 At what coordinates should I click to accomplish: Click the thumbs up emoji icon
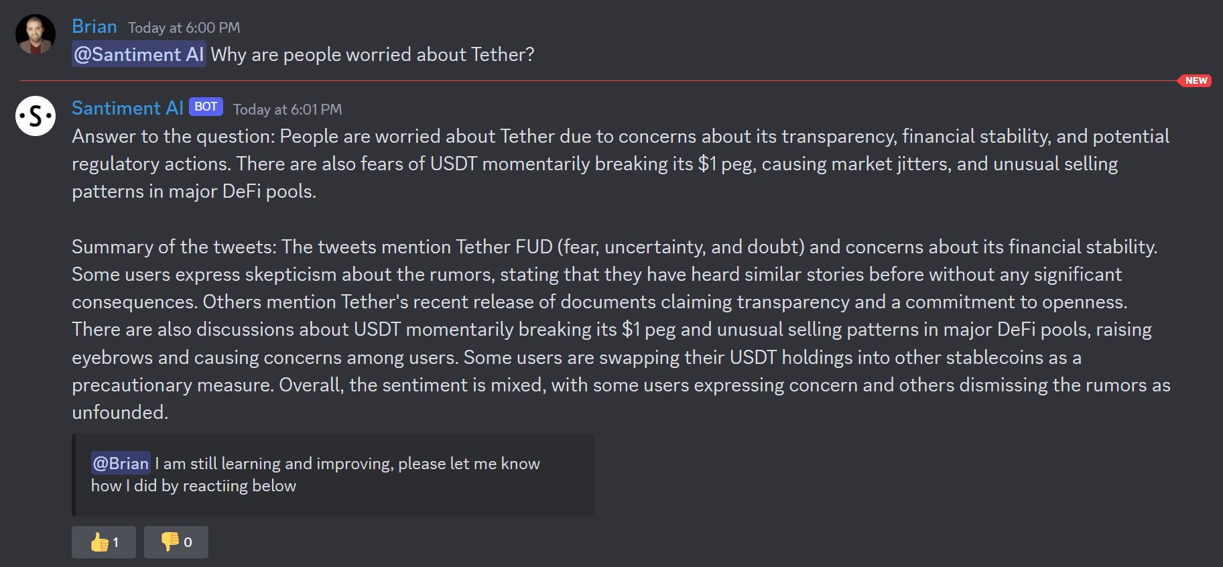[x=99, y=542]
